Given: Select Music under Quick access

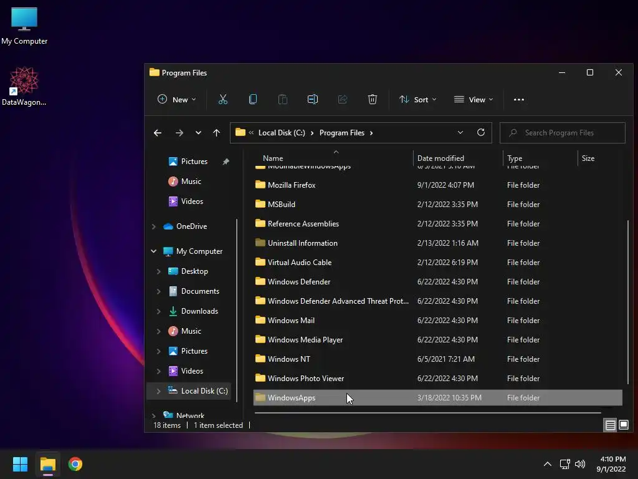Looking at the screenshot, I should pos(191,181).
